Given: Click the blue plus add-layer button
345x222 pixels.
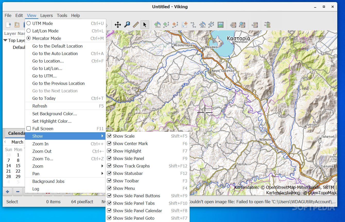Looking at the screenshot, I should (x=7, y=191).
